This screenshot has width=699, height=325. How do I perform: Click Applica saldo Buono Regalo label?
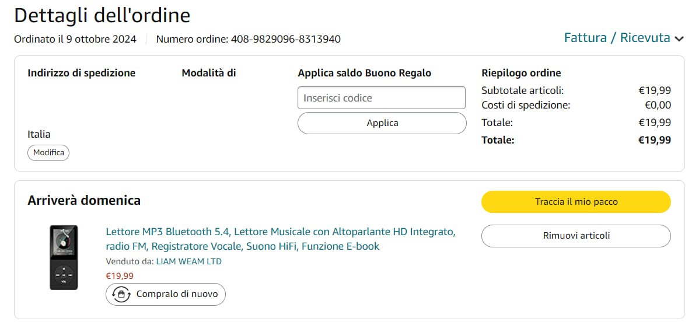click(x=365, y=73)
